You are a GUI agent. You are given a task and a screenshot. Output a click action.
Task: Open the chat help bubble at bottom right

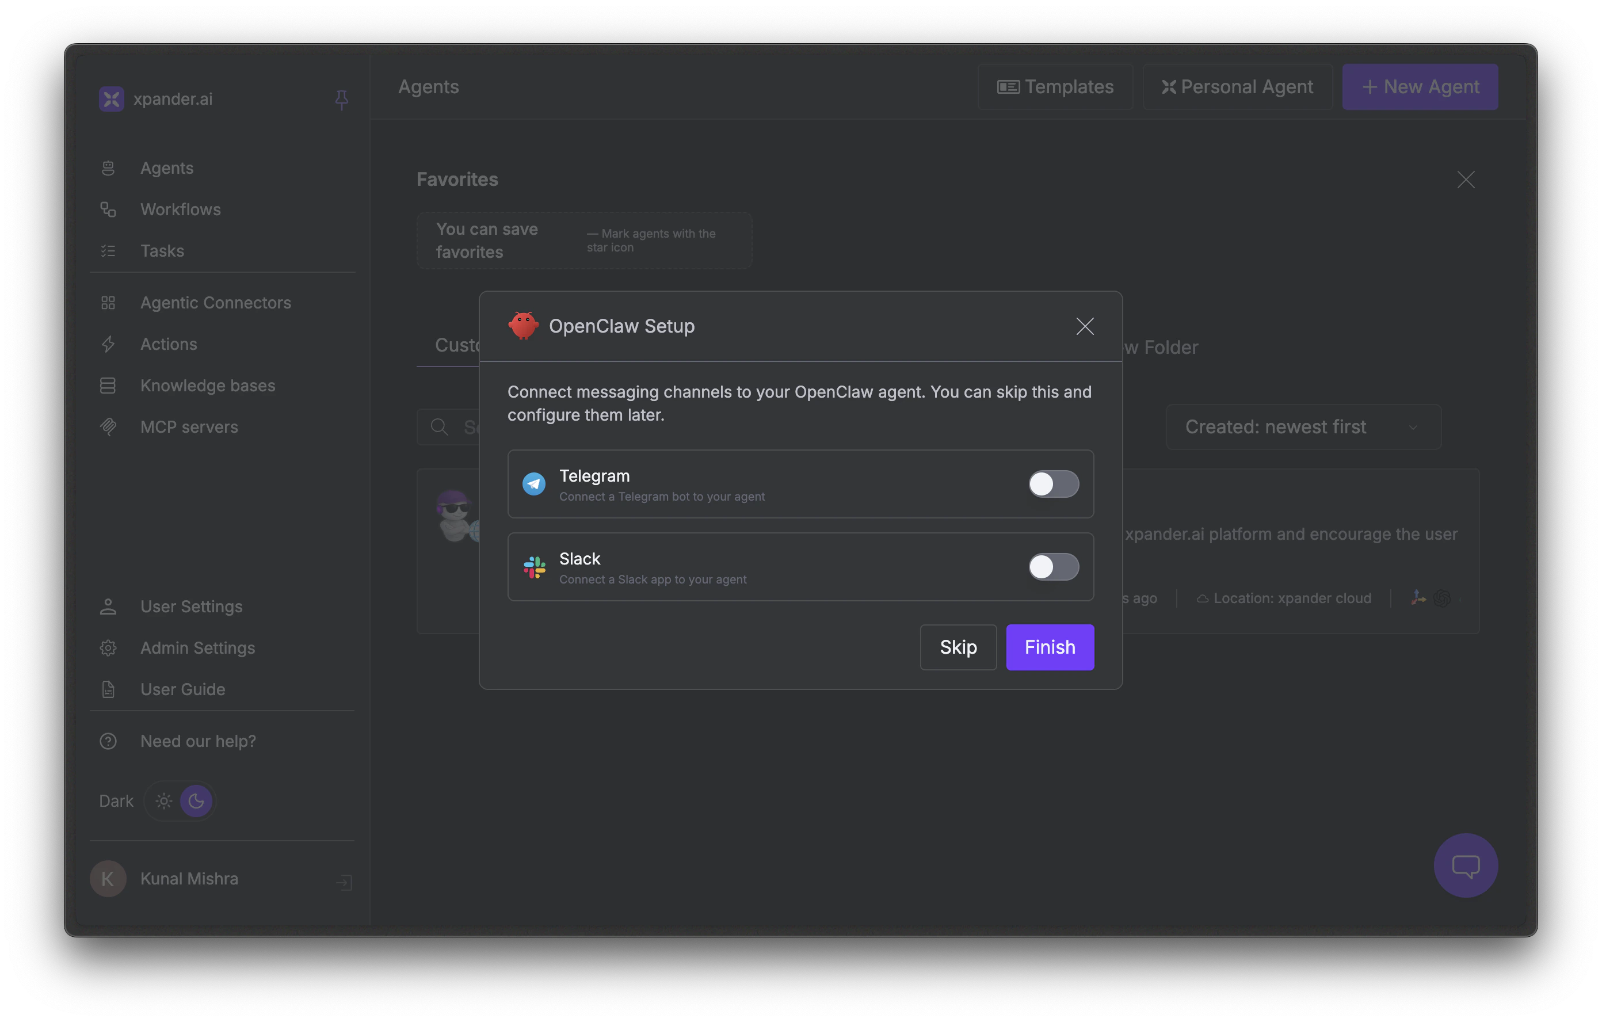[x=1465, y=865]
